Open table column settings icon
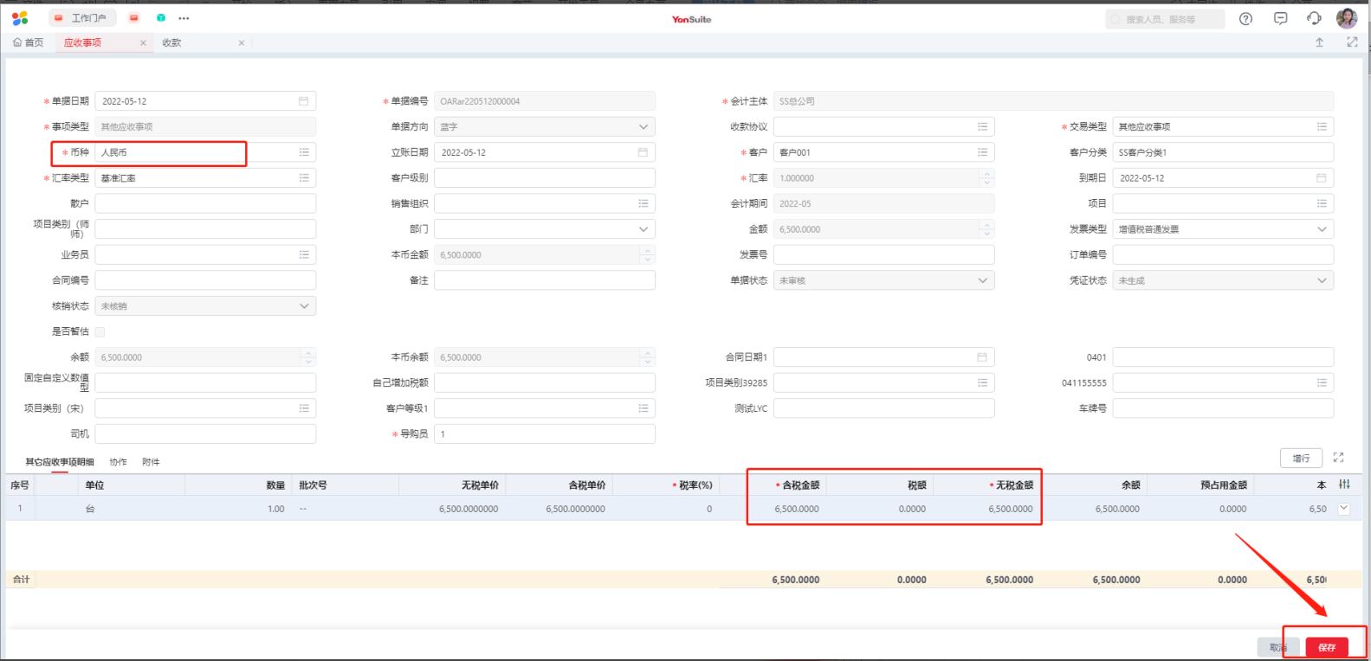1371x661 pixels. point(1344,485)
